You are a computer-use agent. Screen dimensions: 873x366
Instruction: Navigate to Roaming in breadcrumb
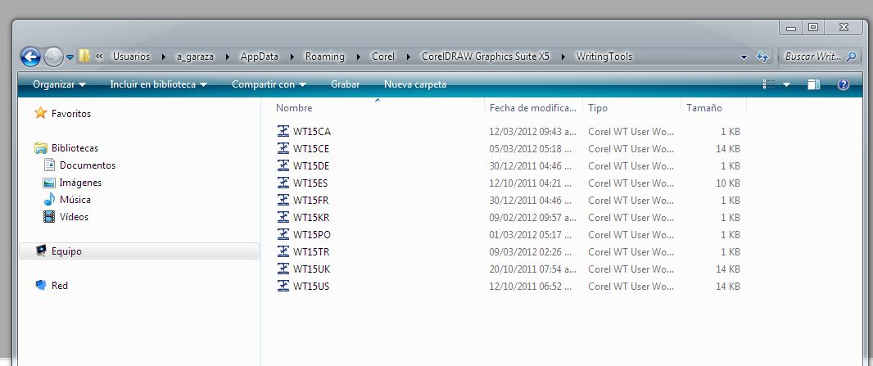tap(324, 56)
